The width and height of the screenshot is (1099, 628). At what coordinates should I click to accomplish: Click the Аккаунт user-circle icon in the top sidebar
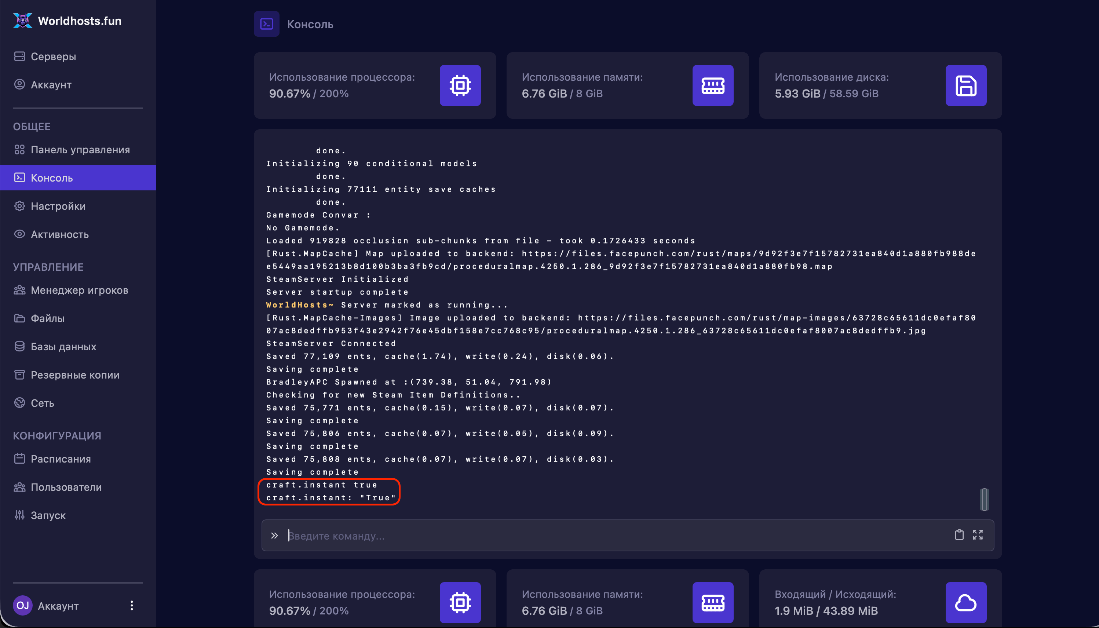click(x=19, y=84)
